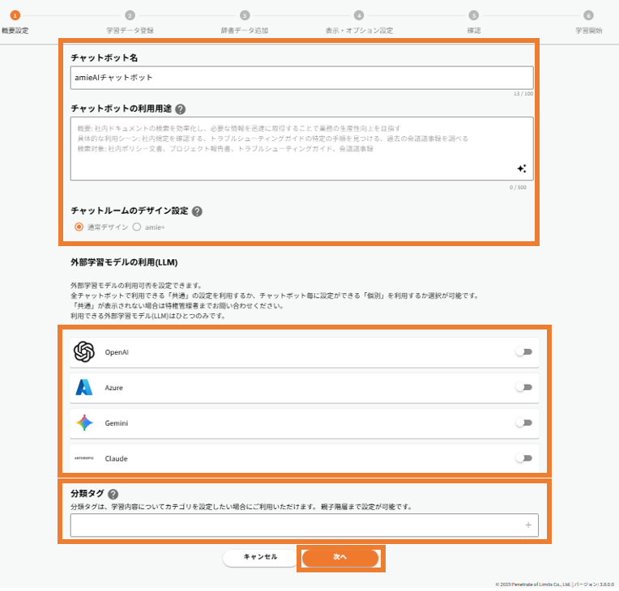Viewport: 619px width, 591px height.
Task: Click the Gemini logo icon
Action: tap(84, 423)
